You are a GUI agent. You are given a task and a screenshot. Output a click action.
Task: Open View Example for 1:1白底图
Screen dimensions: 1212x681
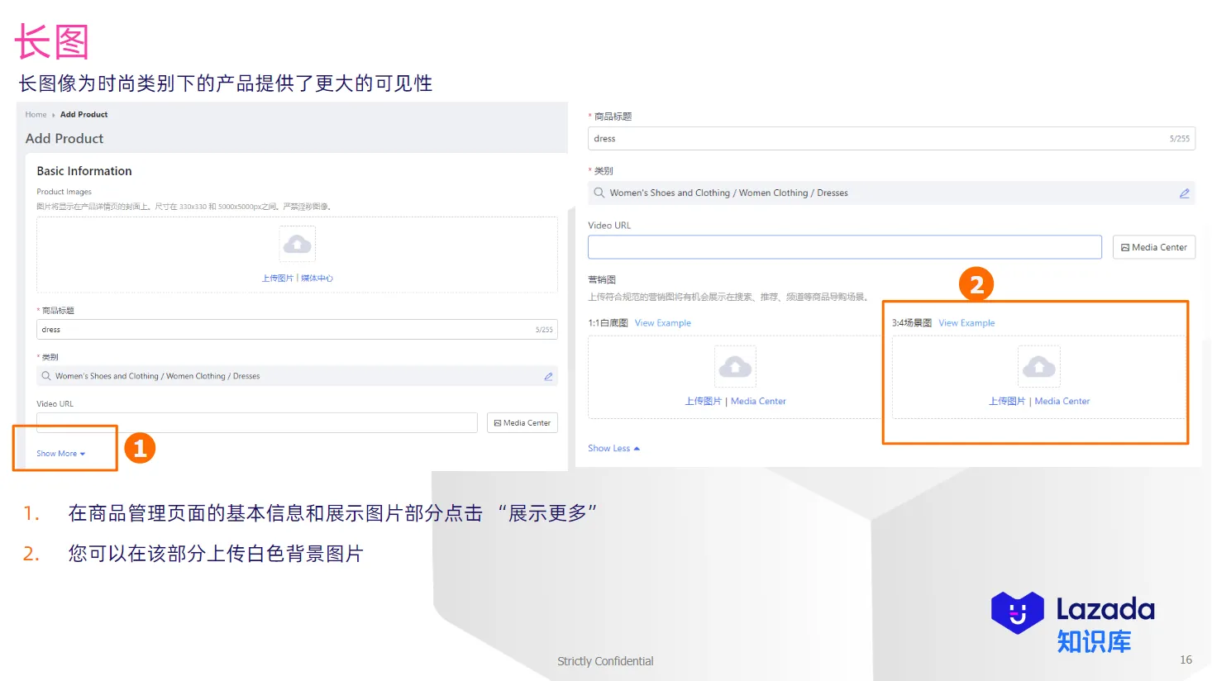(x=662, y=322)
